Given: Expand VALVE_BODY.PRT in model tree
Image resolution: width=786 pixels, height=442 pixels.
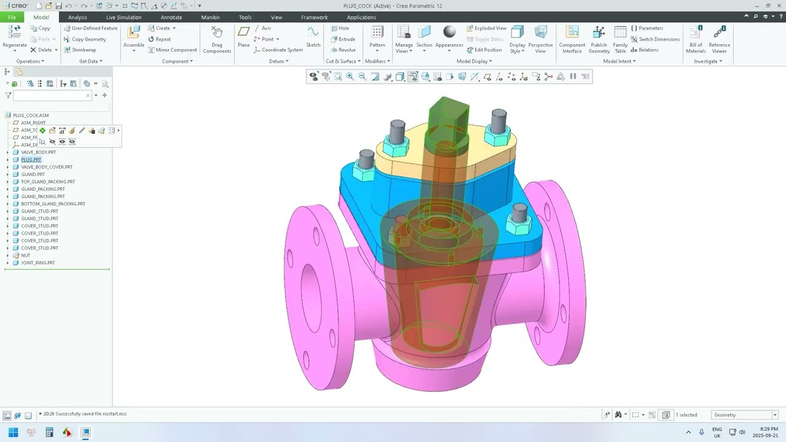Looking at the screenshot, I should [8, 152].
